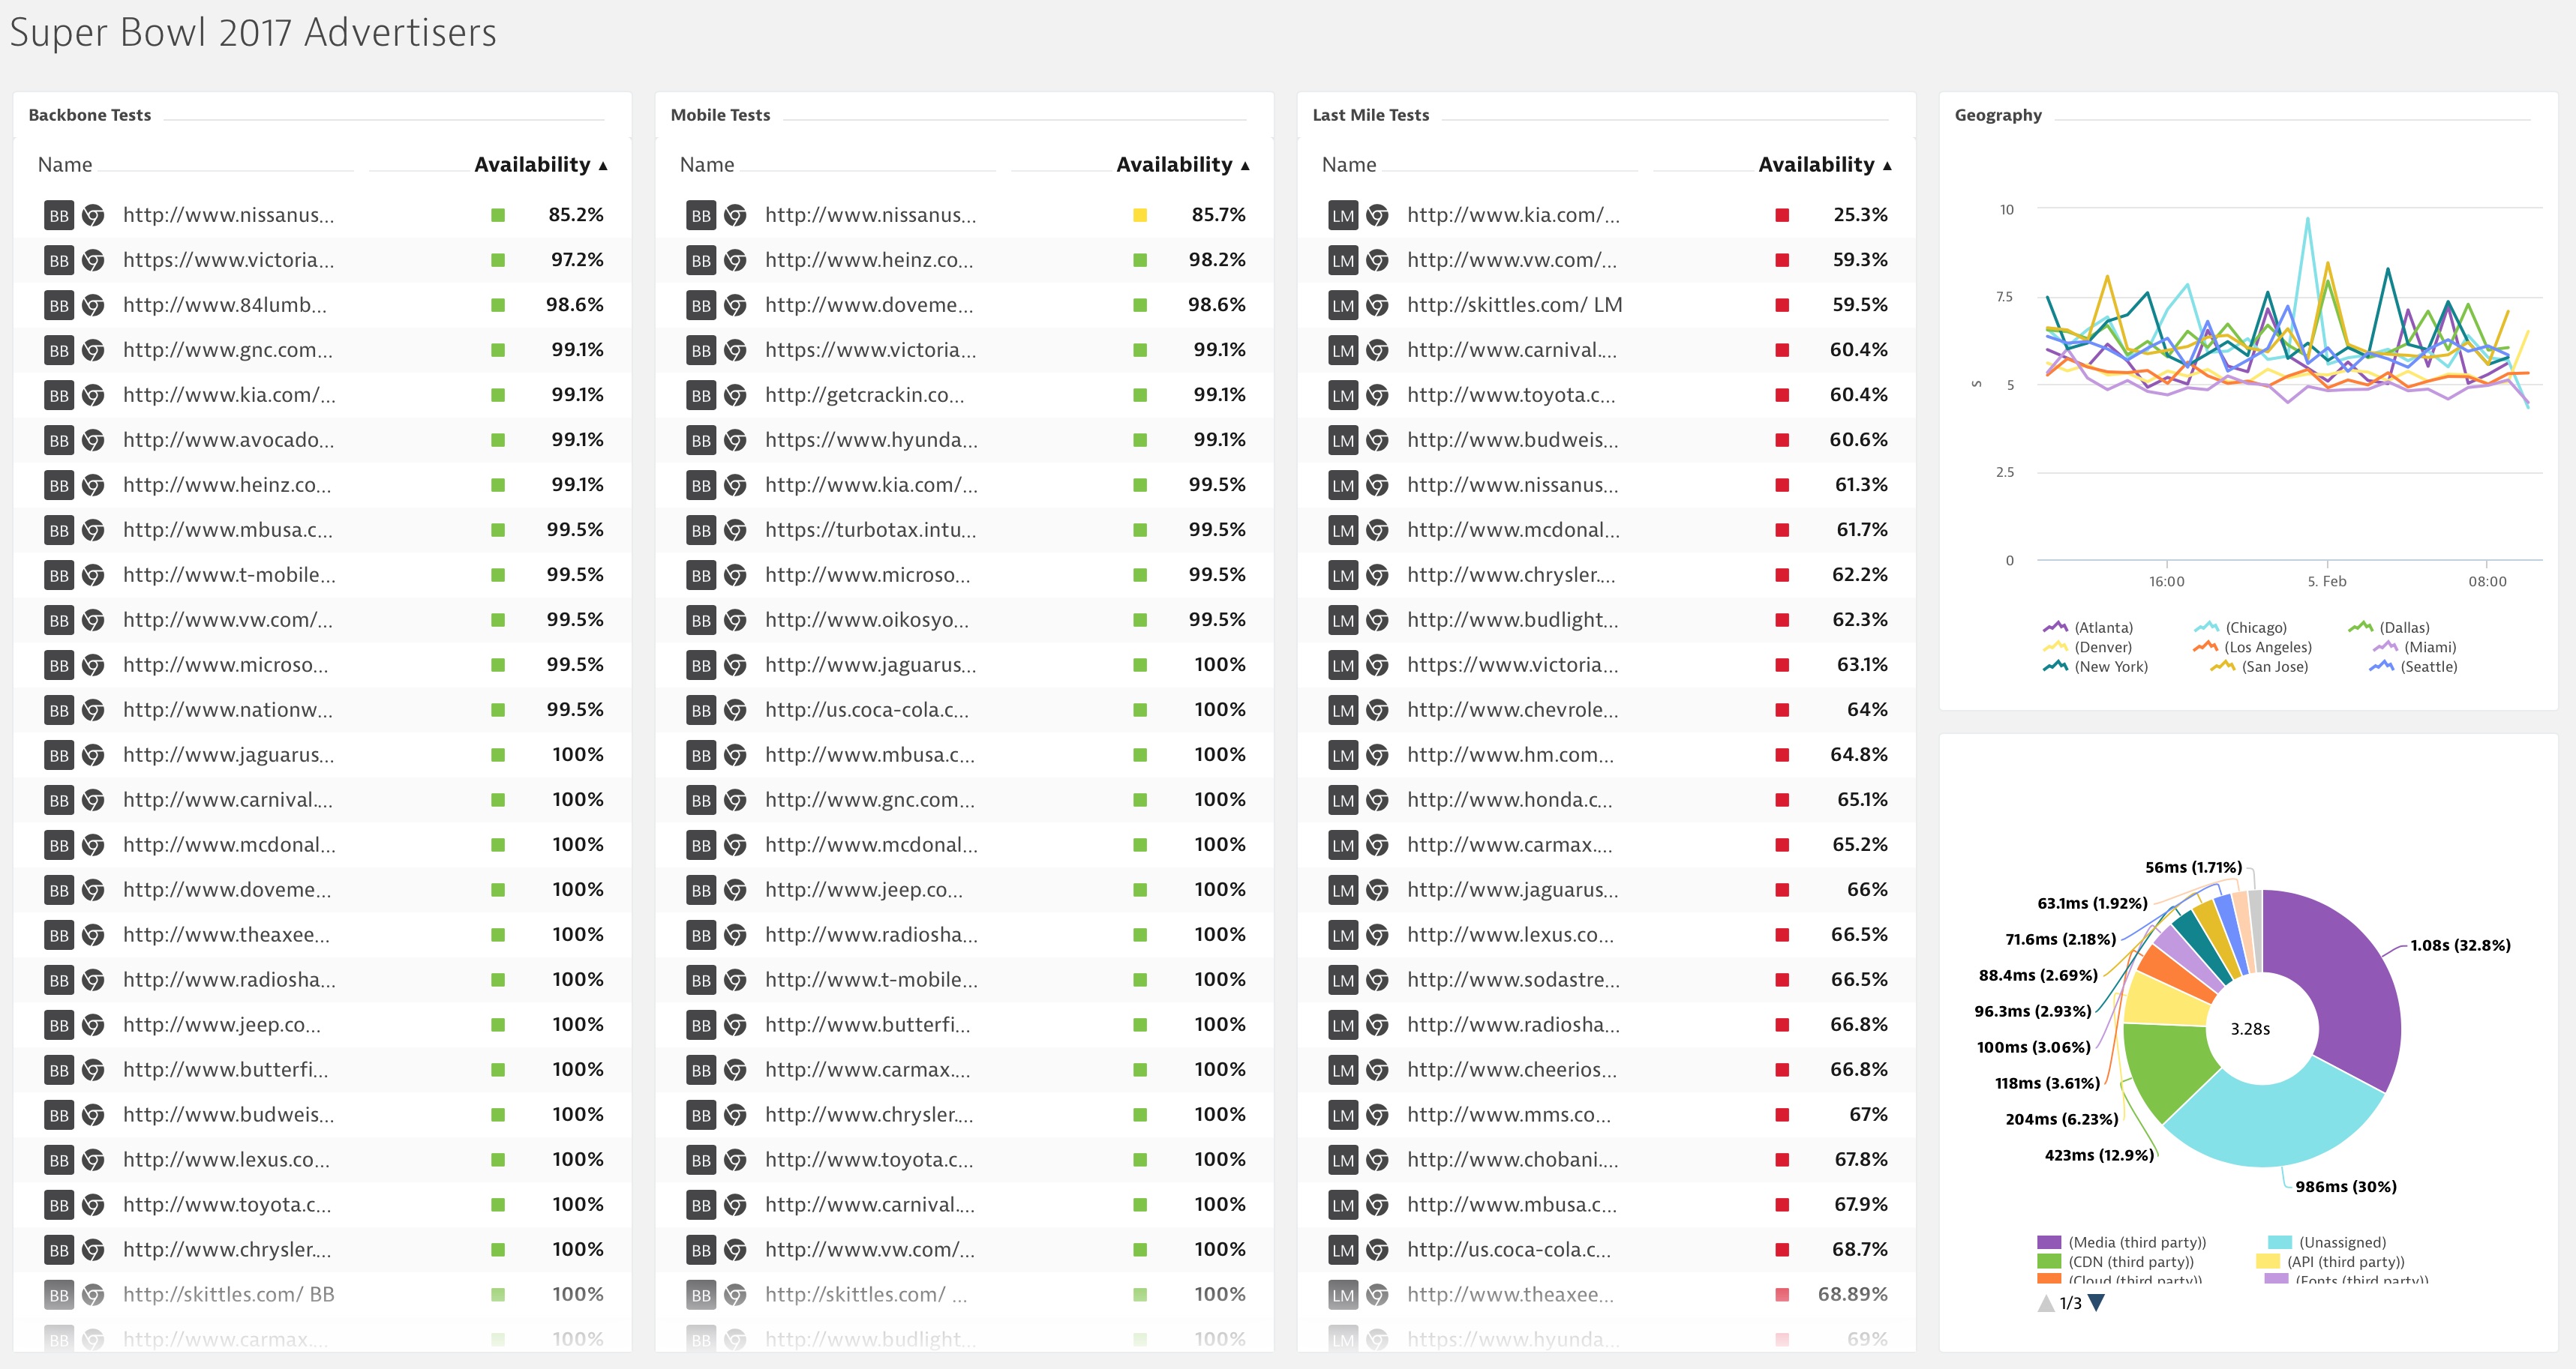2576x1369 pixels.
Task: Sort Backbone Tests by Availability column
Action: click(540, 165)
